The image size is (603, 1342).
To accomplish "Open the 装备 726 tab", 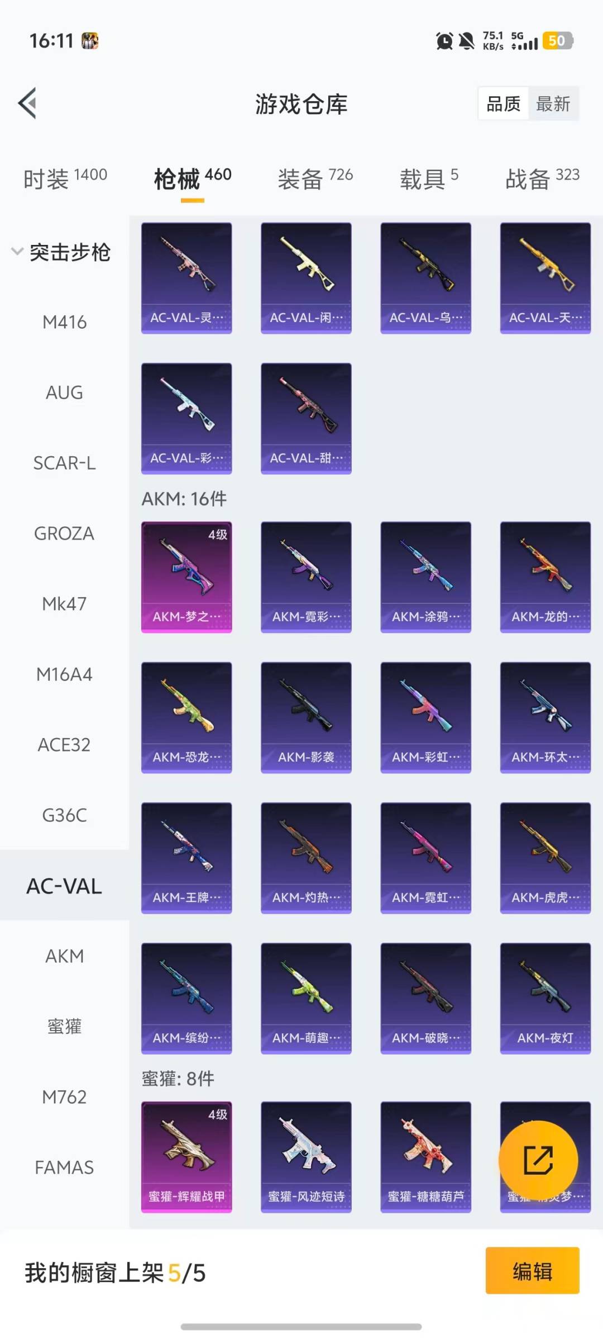I will (x=315, y=179).
